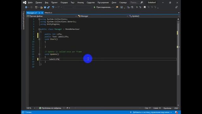Click the Navigate Backward arrow icon

coord(26,7)
